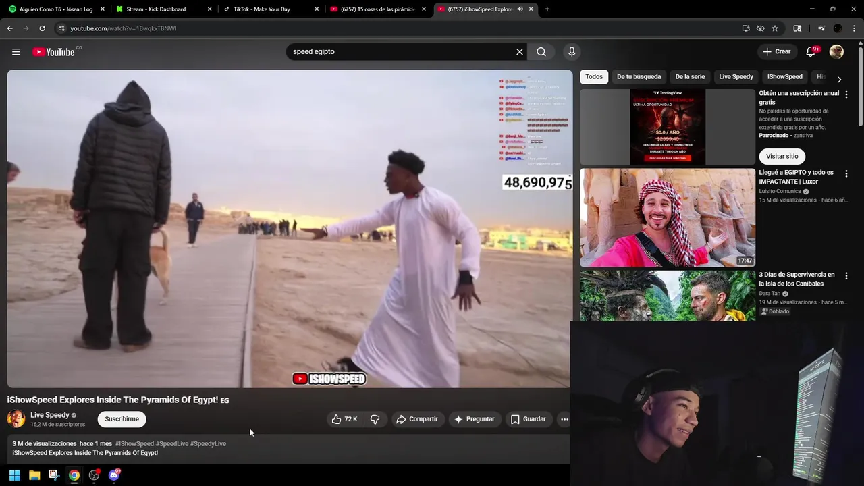Screen dimensions: 864x486
Task: Click the Guardar save button
Action: 529,419
